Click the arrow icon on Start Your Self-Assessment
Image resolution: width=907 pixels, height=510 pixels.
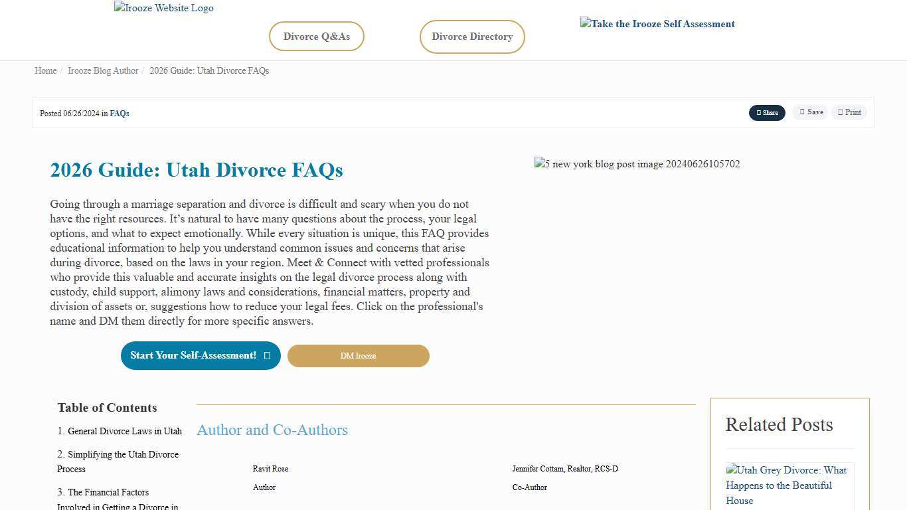click(x=268, y=355)
